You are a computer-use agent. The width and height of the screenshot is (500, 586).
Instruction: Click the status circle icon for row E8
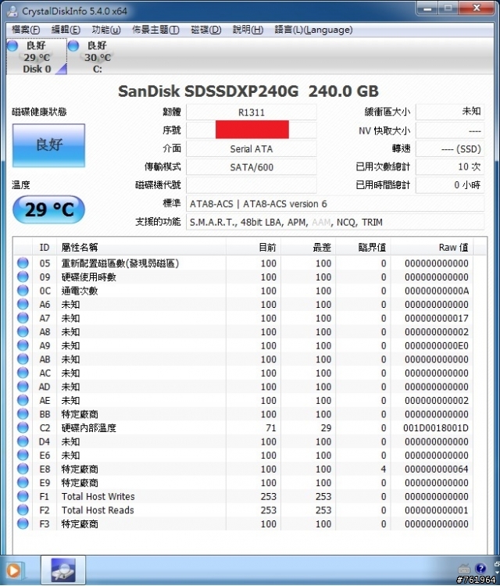click(x=23, y=469)
